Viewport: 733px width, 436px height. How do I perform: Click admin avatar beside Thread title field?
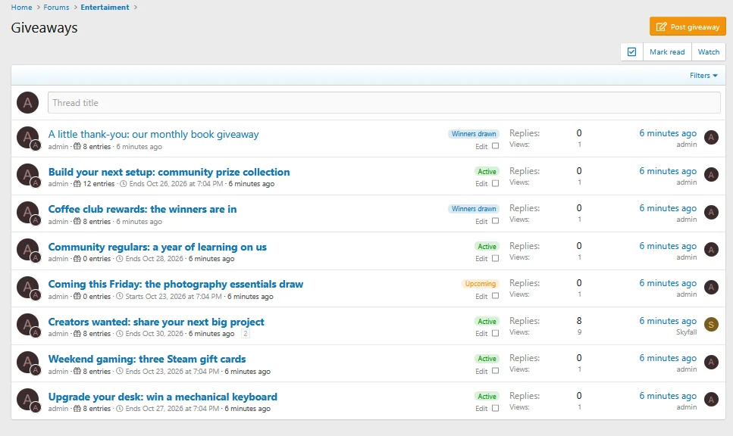[27, 103]
